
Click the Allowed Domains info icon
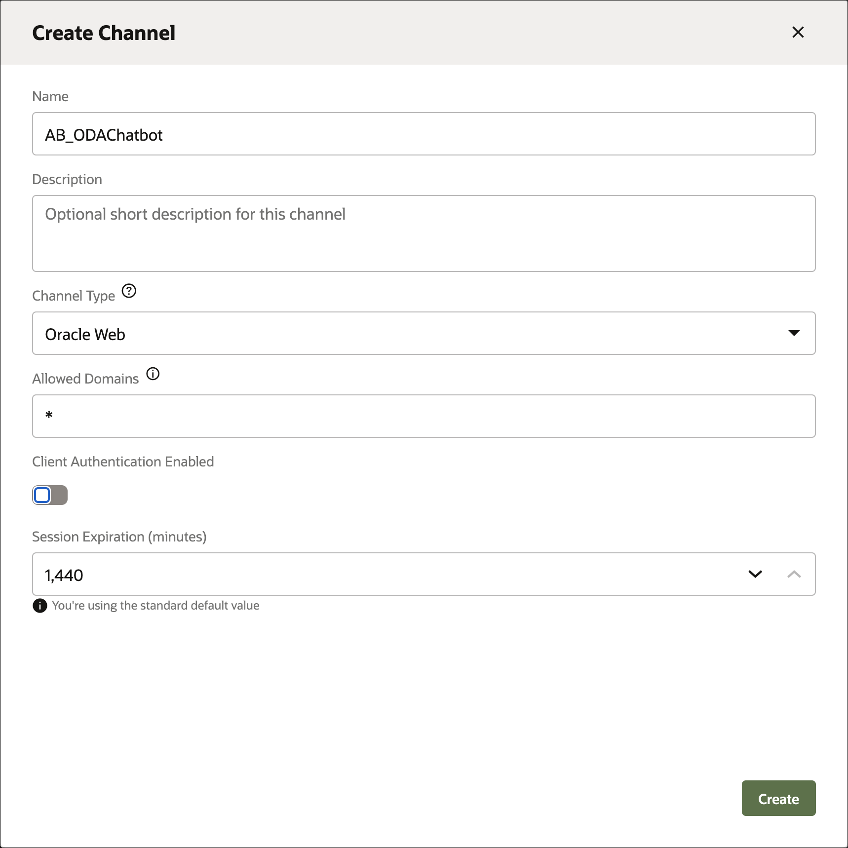click(153, 374)
